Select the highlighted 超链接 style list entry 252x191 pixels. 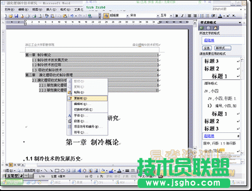point(221,136)
